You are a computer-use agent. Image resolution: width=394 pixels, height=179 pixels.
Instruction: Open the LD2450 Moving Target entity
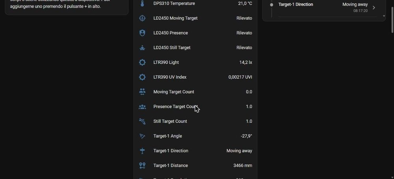[195, 18]
